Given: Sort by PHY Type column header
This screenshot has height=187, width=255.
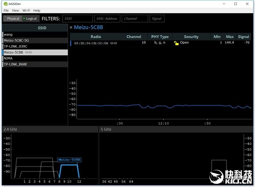Looking at the screenshot, I should [x=160, y=37].
